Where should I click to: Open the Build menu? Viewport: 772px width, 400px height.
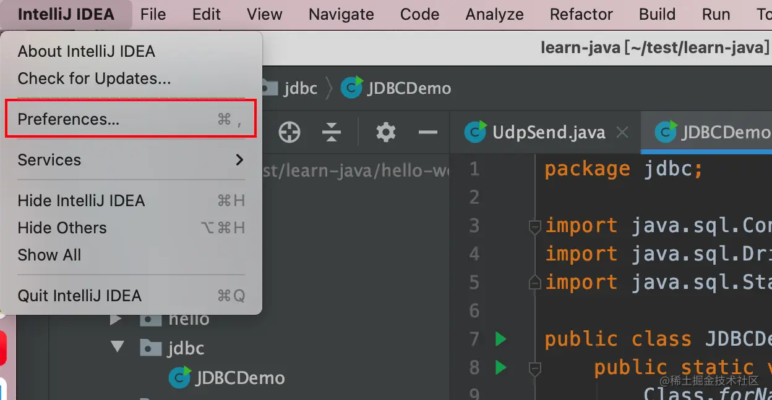pos(658,14)
